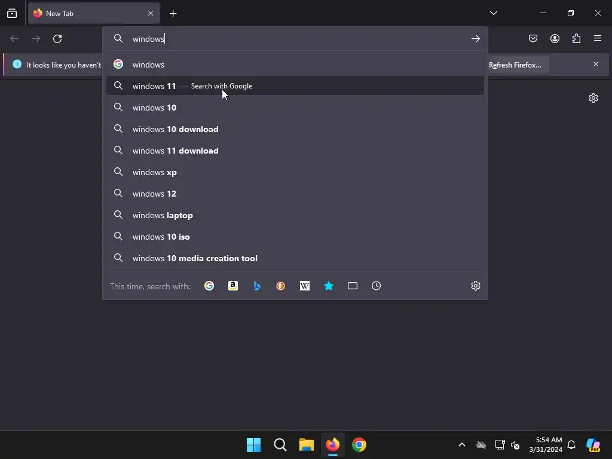Click the Go arrow in address bar
This screenshot has width=612, height=459.
coord(475,39)
